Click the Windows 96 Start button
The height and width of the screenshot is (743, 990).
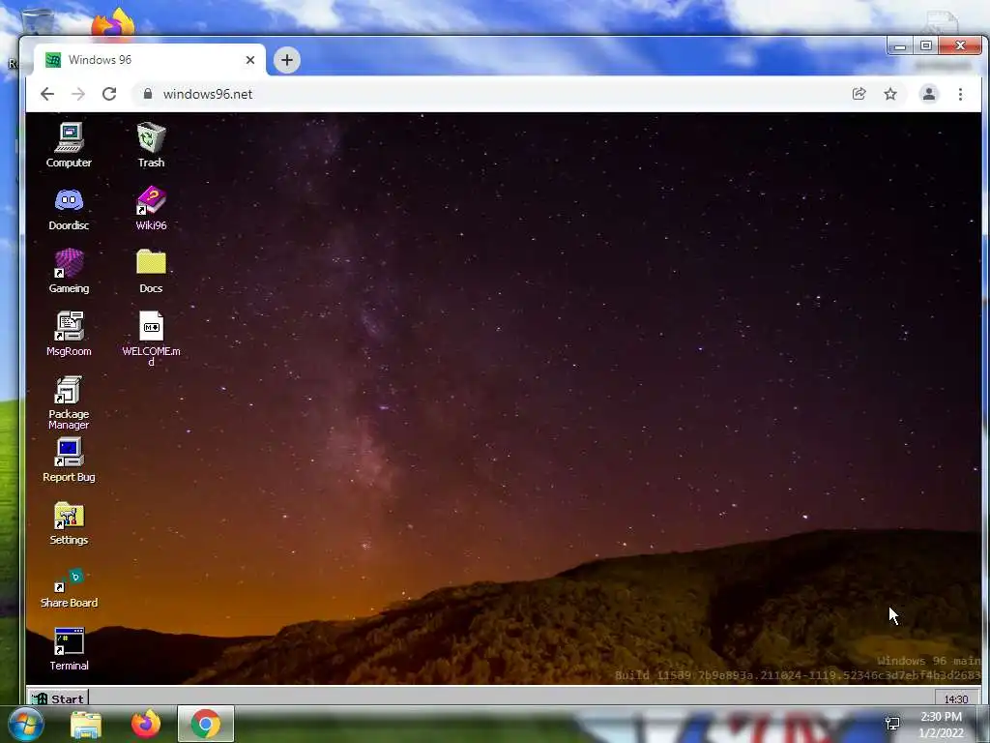tap(58, 698)
